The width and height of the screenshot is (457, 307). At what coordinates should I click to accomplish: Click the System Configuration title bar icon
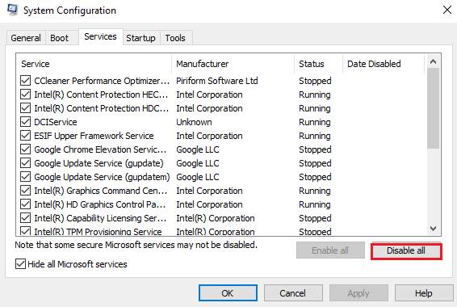click(x=13, y=11)
